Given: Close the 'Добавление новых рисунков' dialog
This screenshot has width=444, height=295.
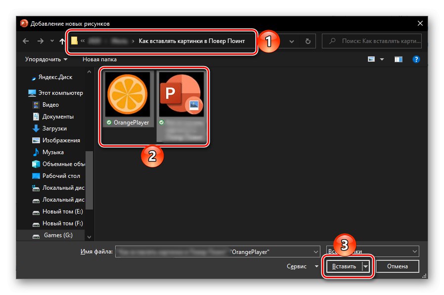Looking at the screenshot, I should coord(420,24).
